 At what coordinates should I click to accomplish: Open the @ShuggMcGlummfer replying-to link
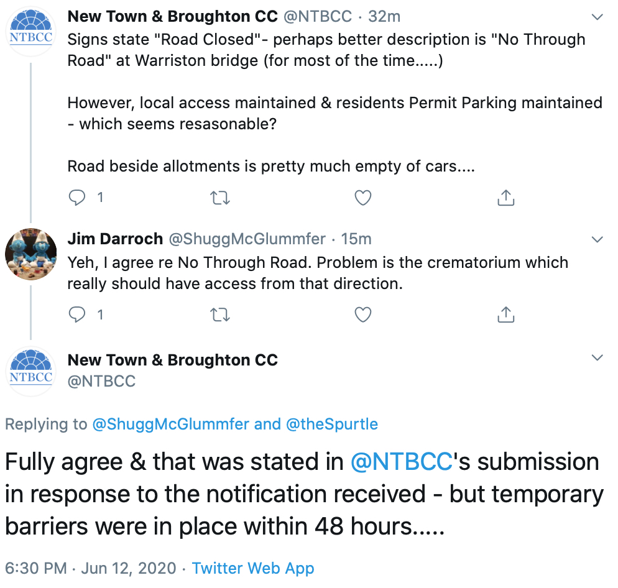click(x=170, y=424)
